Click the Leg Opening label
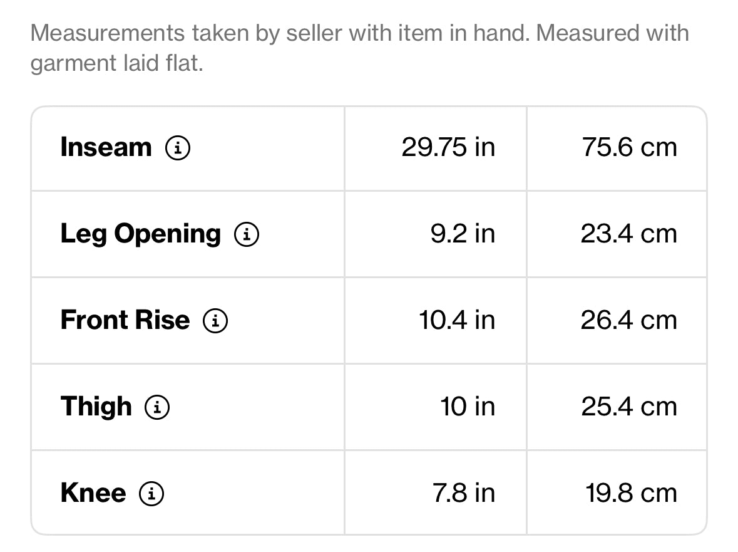The width and height of the screenshot is (738, 552). click(x=141, y=234)
